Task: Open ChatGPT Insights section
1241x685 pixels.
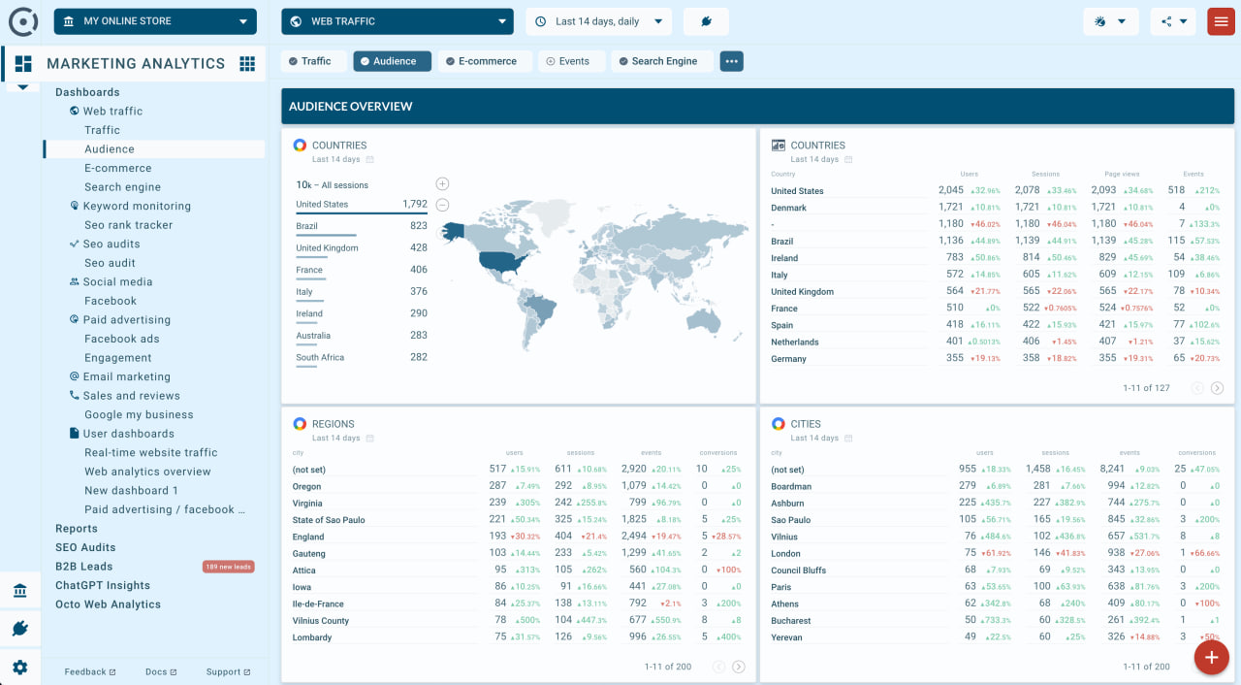Action: (x=103, y=585)
